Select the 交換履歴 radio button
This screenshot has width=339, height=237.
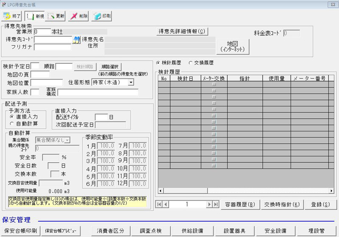[x=191, y=62]
